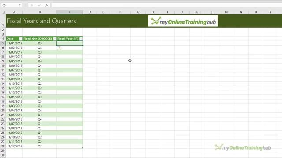Click the date cell 1/12/2018
Image resolution: width=282 pixels, height=158 pixels.
point(15,146)
